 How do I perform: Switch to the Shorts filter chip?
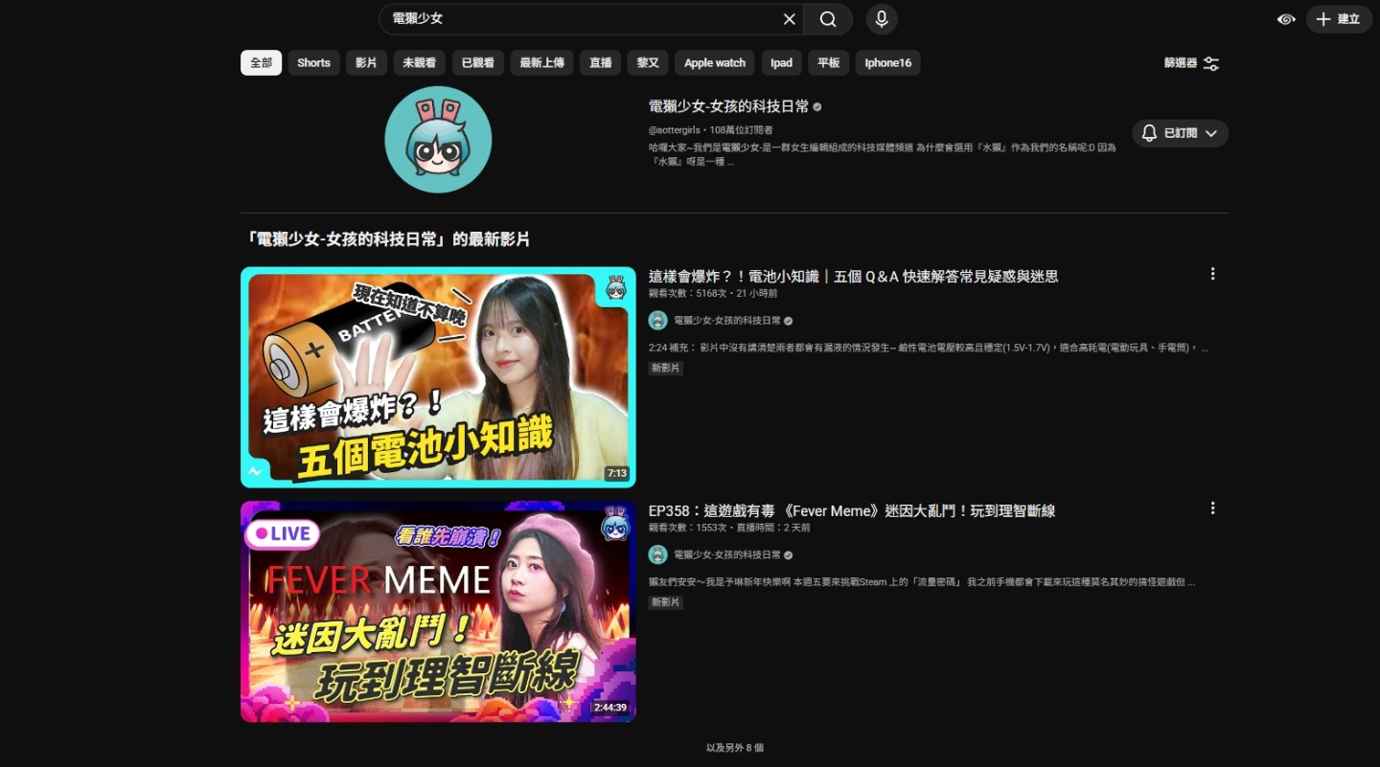313,62
